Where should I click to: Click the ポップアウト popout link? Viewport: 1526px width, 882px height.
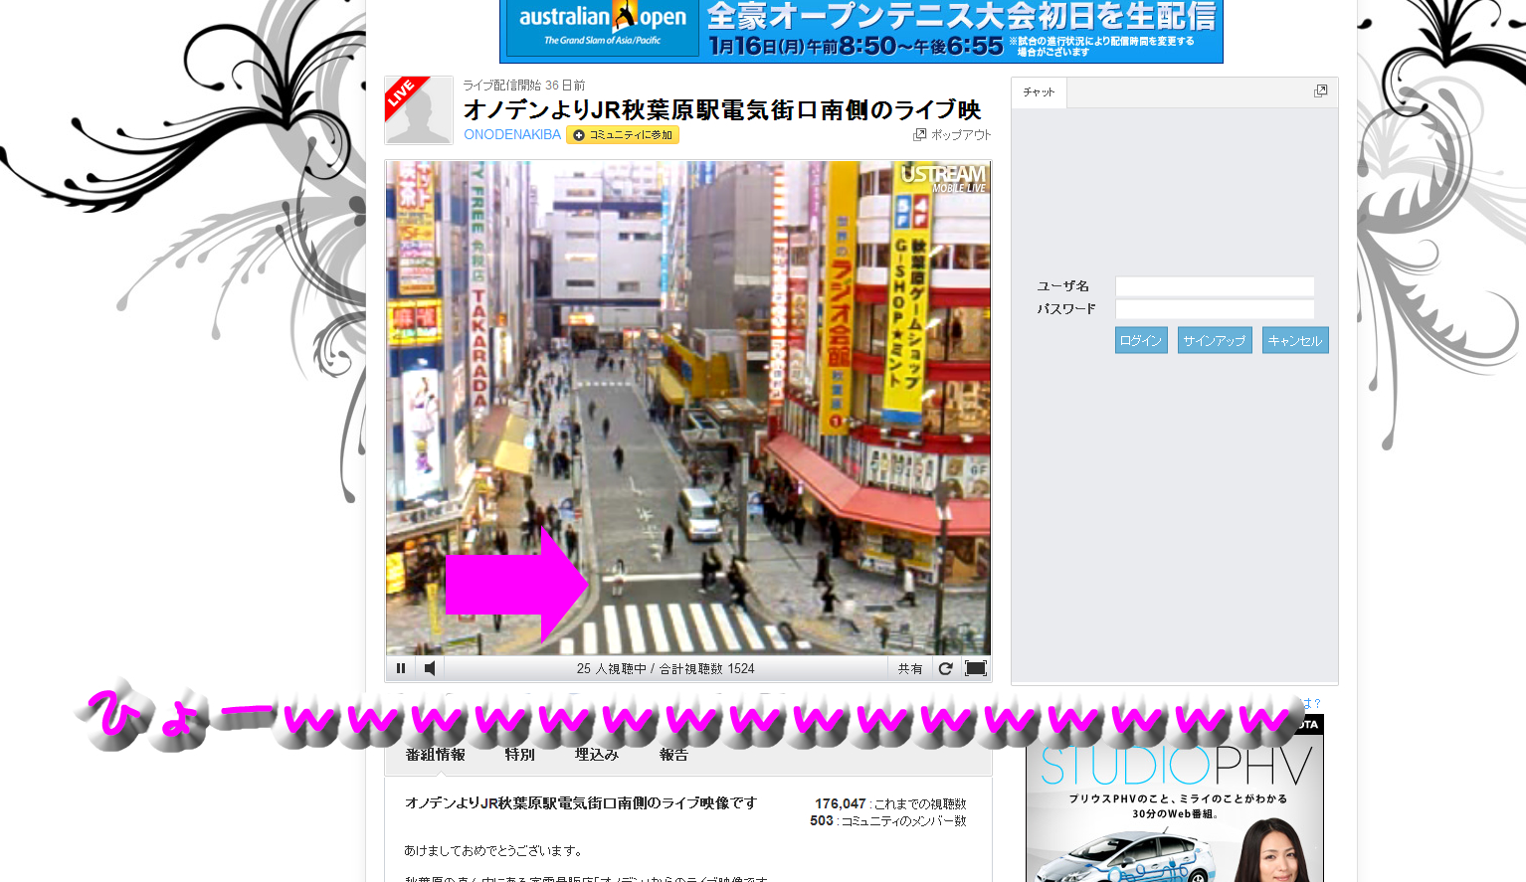[x=953, y=134]
